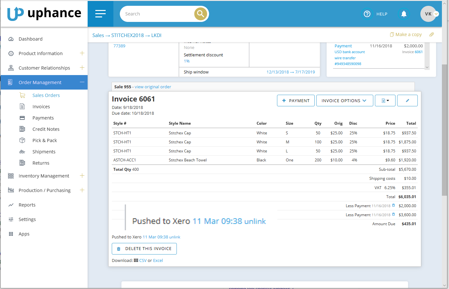This screenshot has width=449, height=289.
Task: Expand Production / Purchasing with plus sign
Action: coord(82,190)
